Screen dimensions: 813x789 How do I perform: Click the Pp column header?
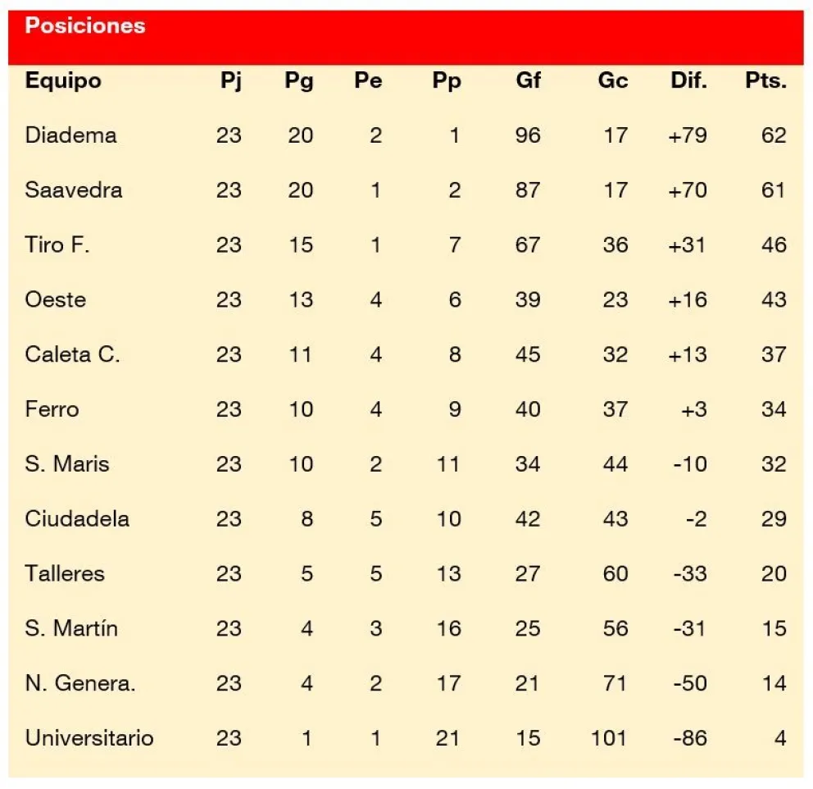pos(447,81)
